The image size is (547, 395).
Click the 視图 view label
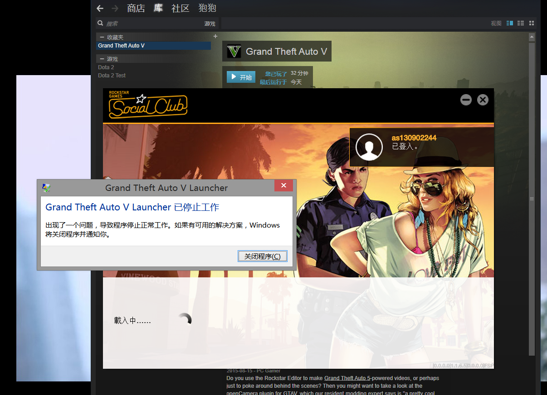click(496, 24)
